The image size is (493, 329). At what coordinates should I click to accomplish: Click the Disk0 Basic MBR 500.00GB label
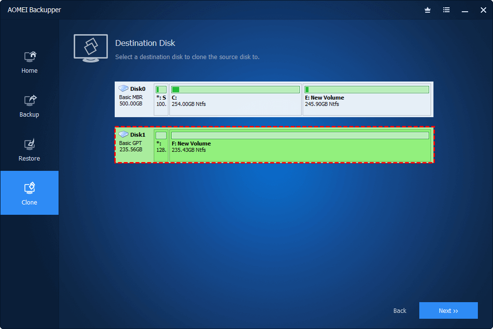(x=131, y=101)
